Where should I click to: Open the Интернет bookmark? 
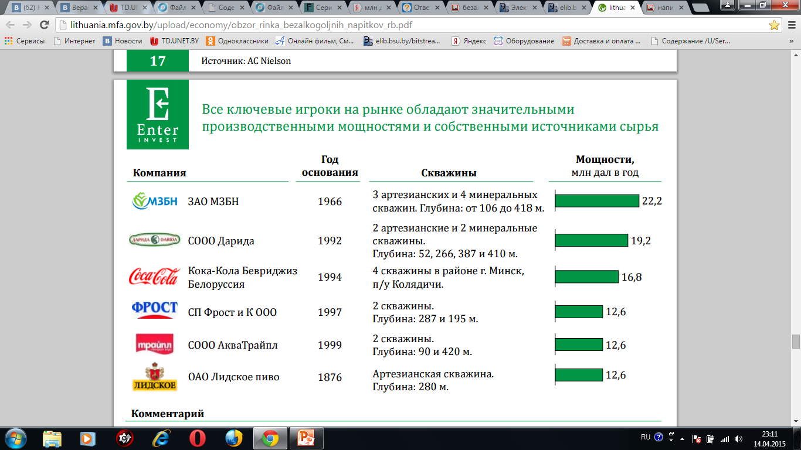[74, 41]
